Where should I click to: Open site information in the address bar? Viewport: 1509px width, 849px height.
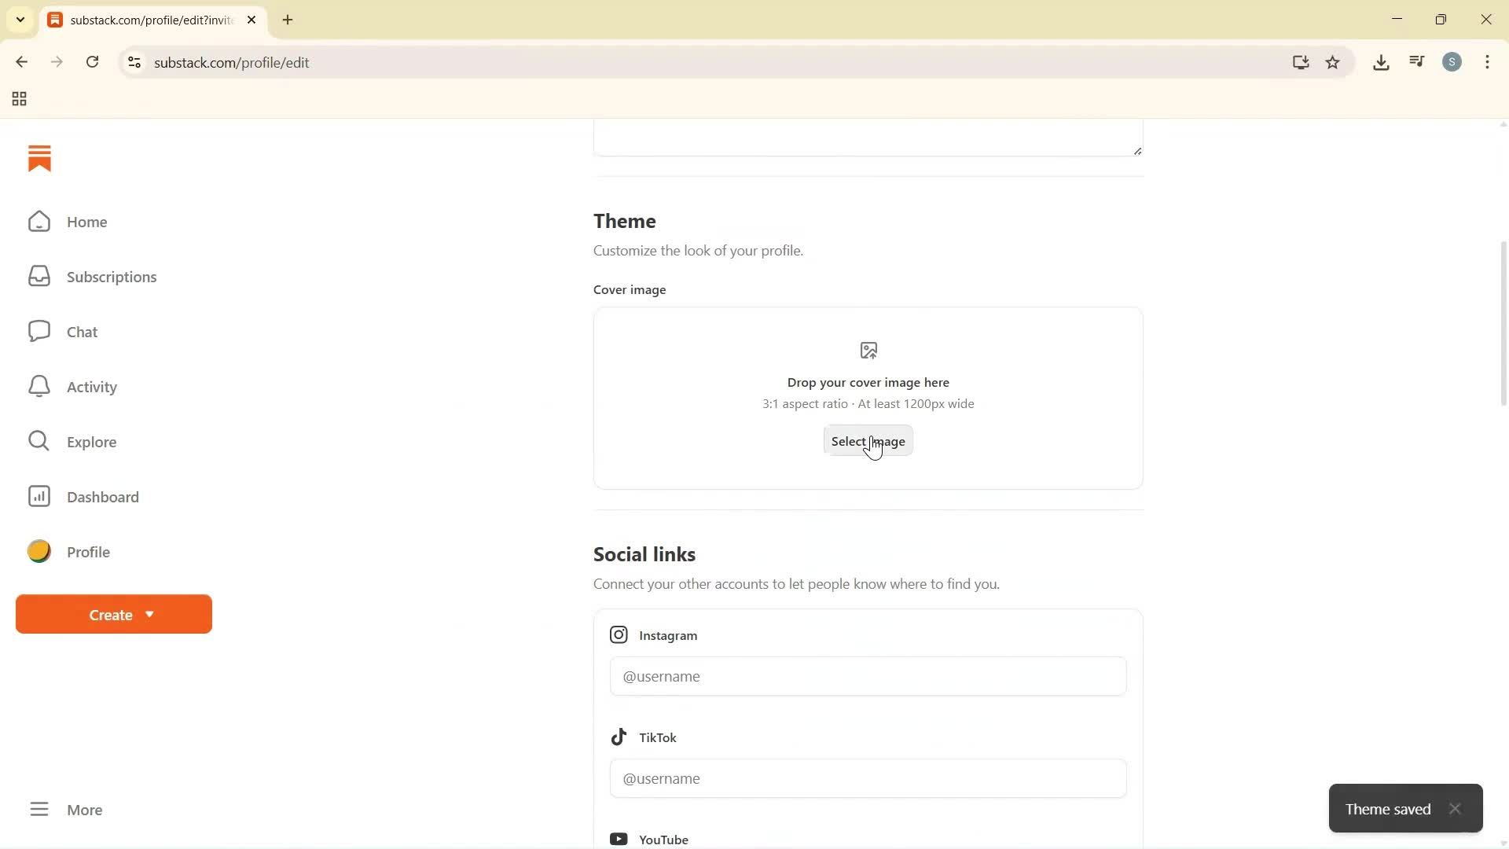coord(134,62)
